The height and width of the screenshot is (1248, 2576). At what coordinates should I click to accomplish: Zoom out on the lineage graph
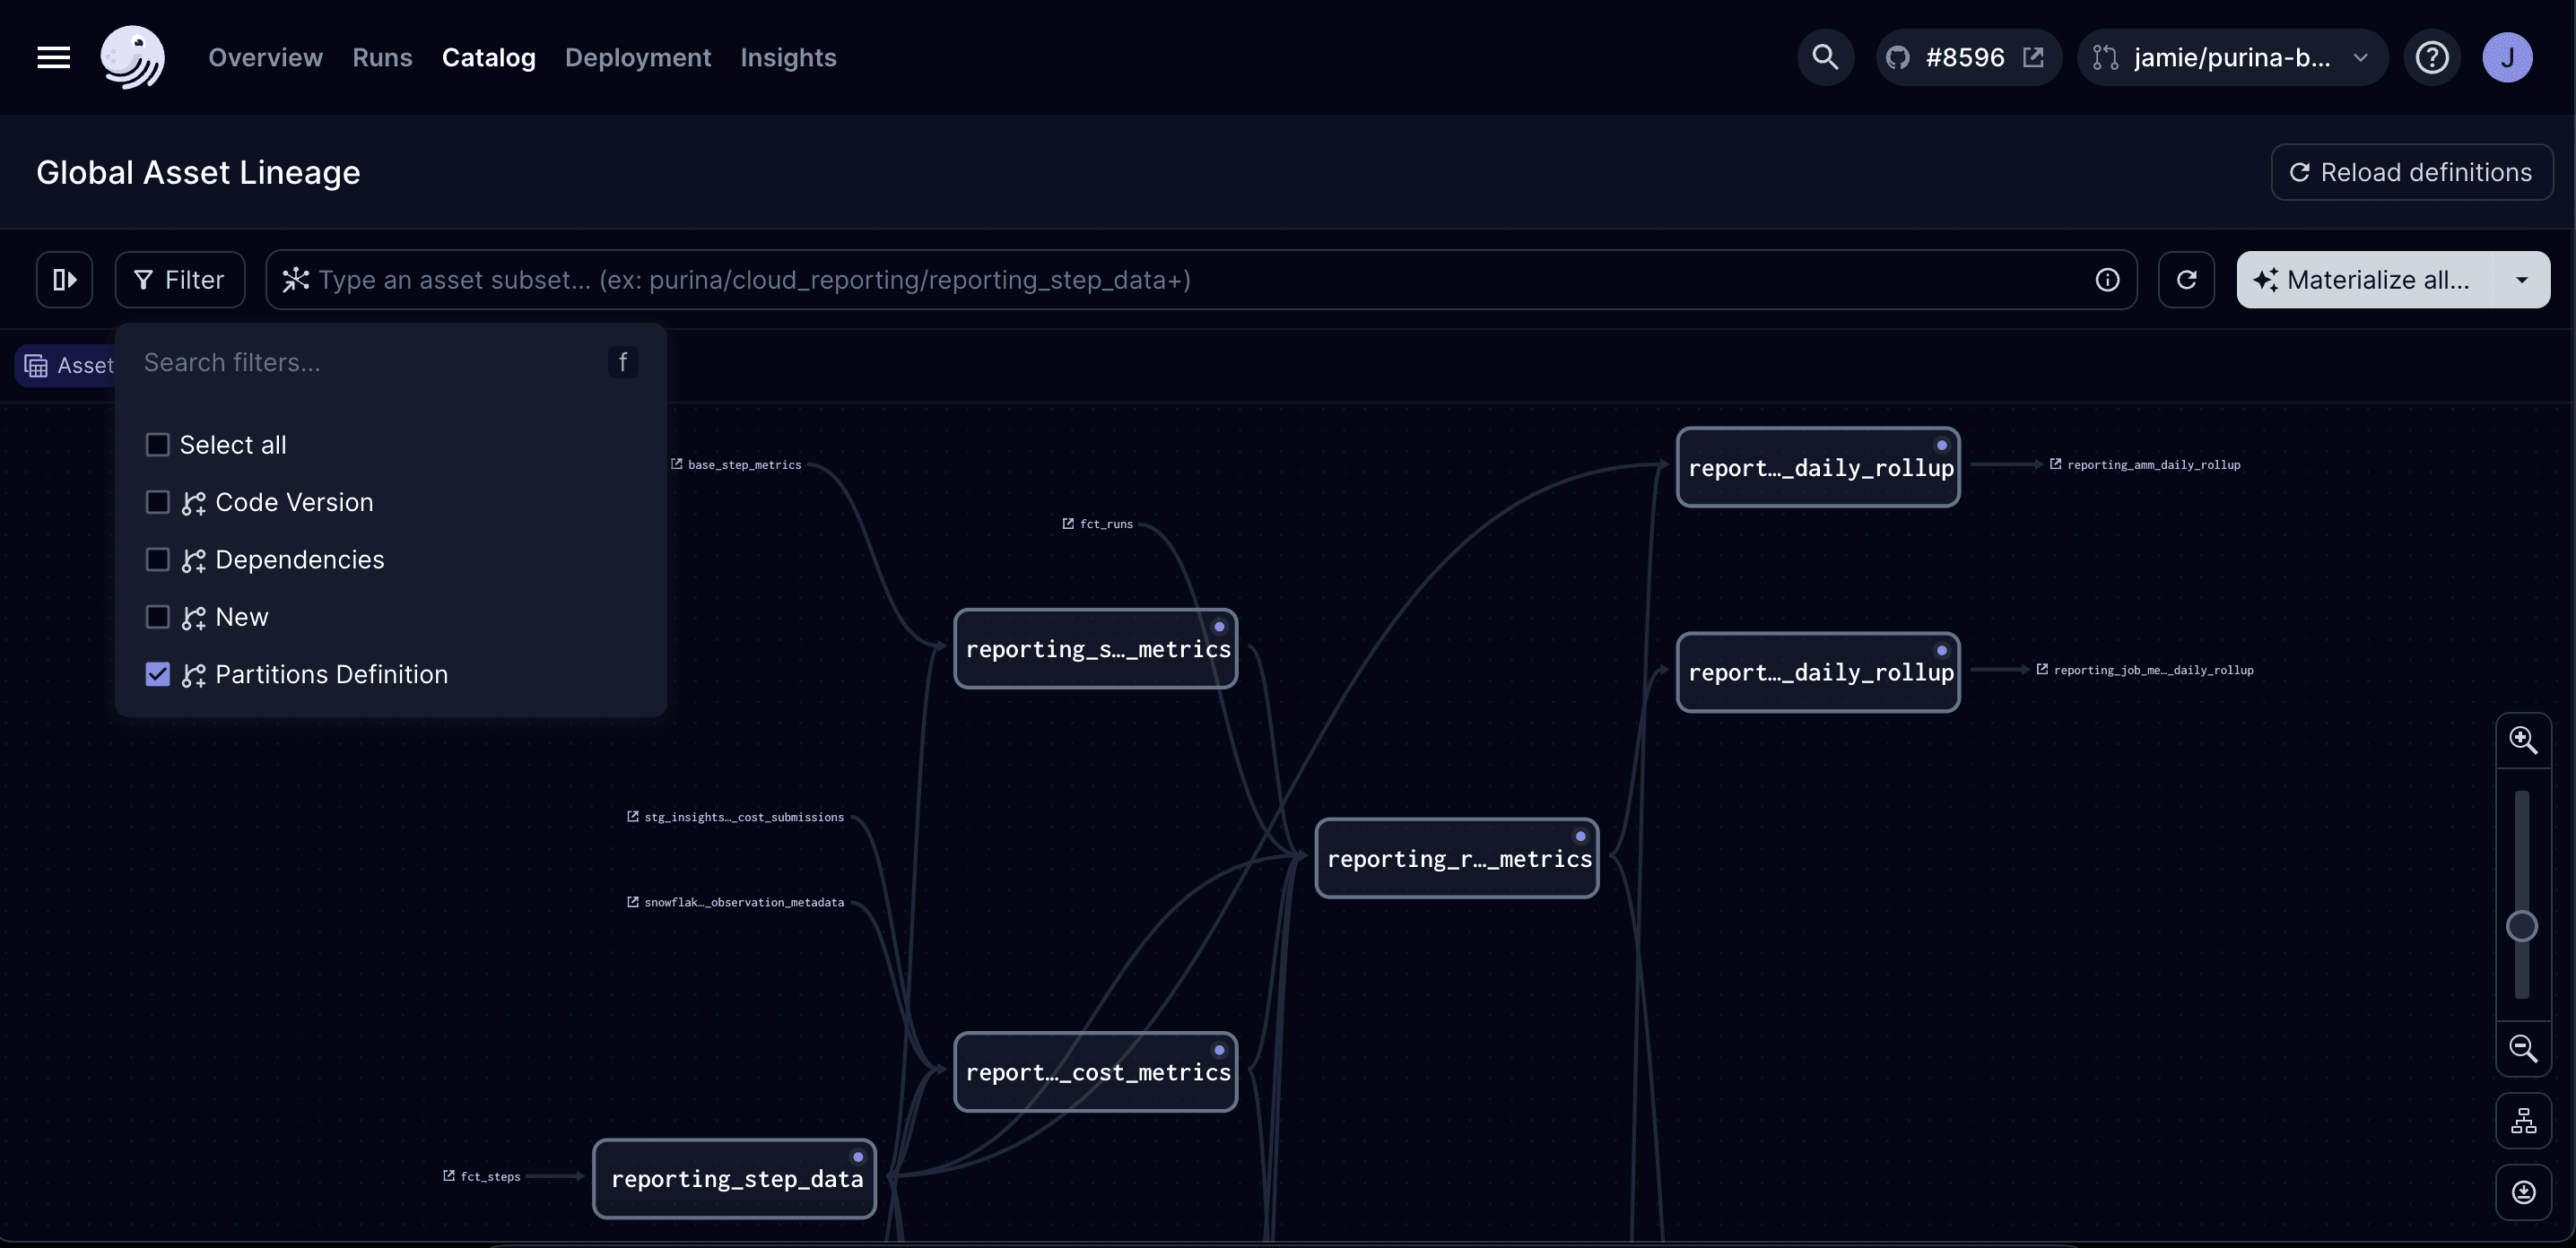(2523, 1048)
